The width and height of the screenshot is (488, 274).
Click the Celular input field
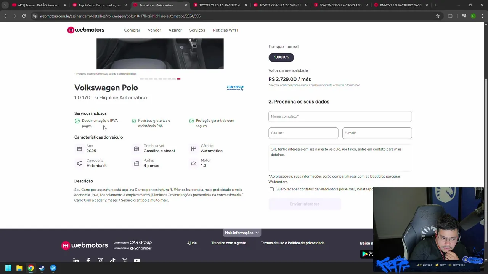[303, 133]
